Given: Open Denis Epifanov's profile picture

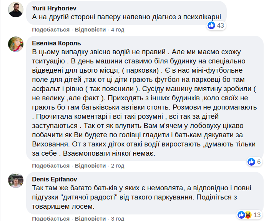Looking at the screenshot, I should coord(16,180).
